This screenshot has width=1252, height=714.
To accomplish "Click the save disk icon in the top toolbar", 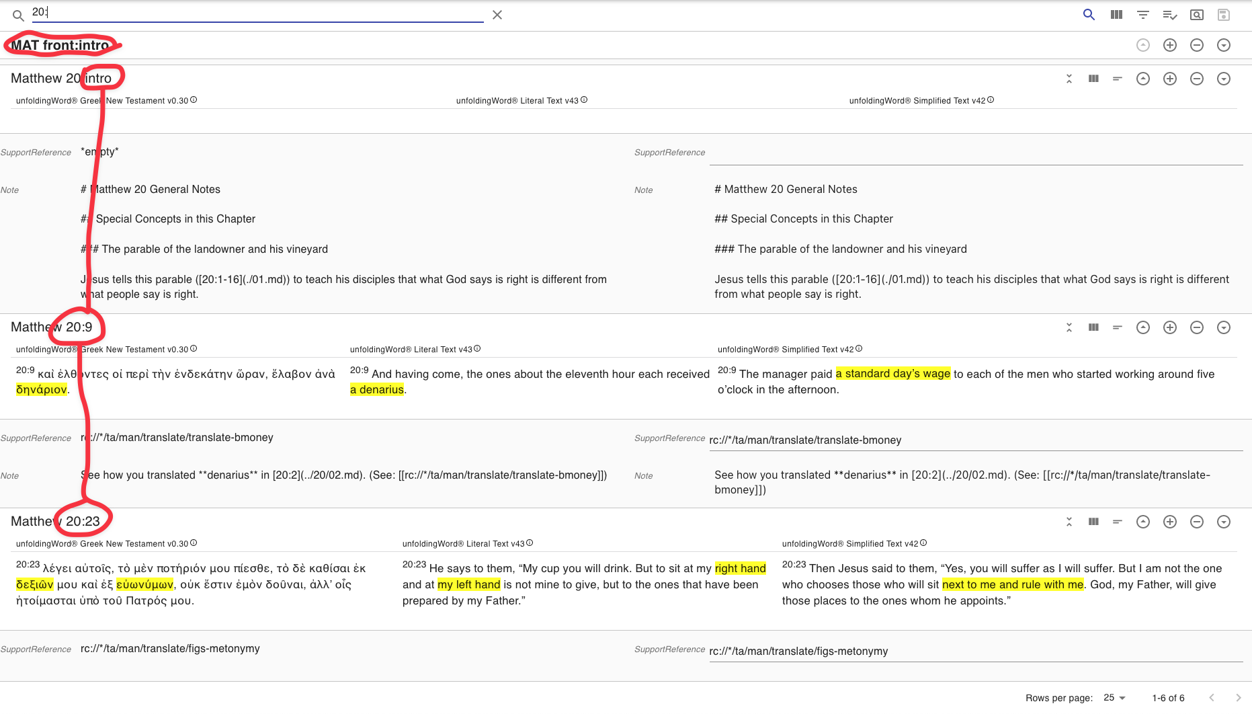I will pos(1224,14).
